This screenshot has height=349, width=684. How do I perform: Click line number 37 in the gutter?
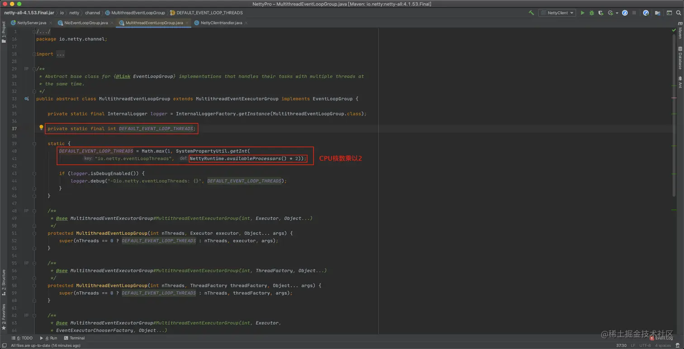pos(14,129)
